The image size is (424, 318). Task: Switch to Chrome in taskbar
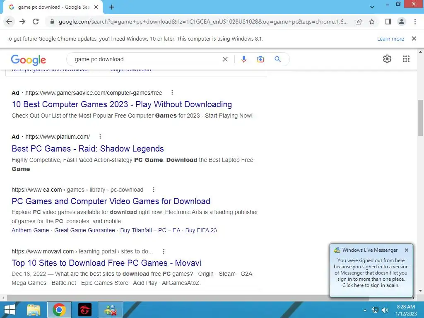[x=59, y=310]
